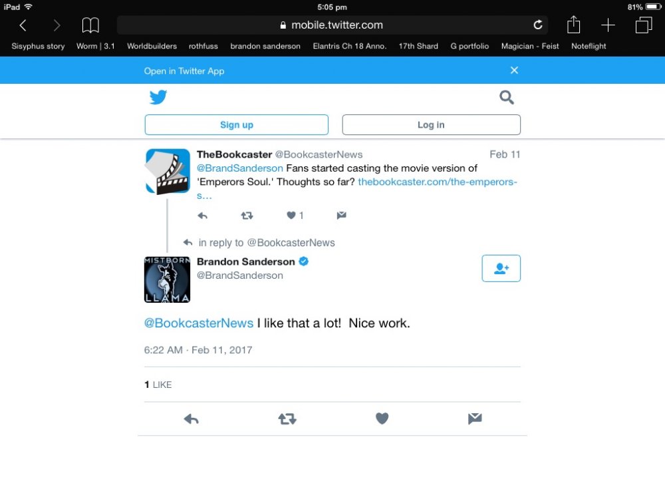
Task: Click the Feb 11 timestamp
Action: tap(505, 154)
